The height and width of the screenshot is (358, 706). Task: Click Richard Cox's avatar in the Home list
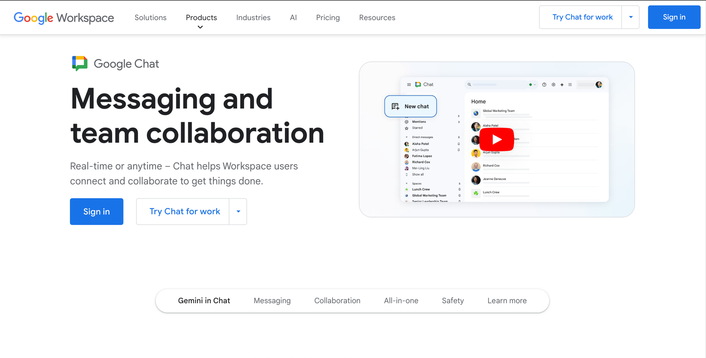pos(476,167)
